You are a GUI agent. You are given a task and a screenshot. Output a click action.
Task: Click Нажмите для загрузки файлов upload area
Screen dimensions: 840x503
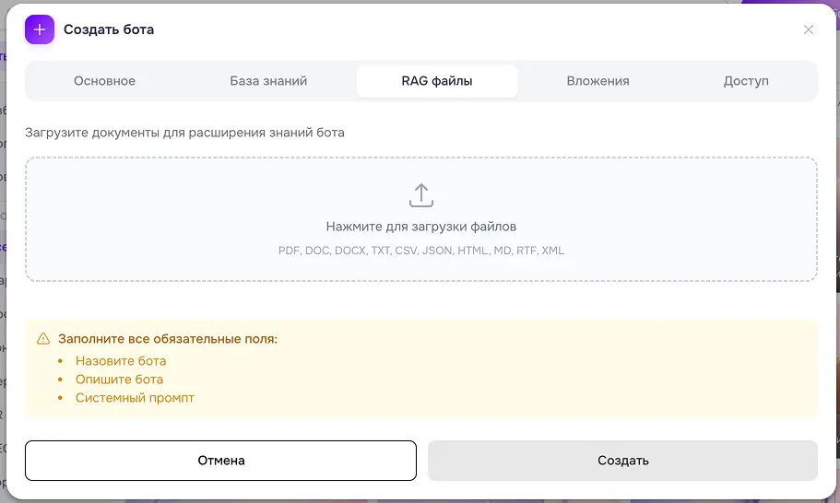pos(421,219)
